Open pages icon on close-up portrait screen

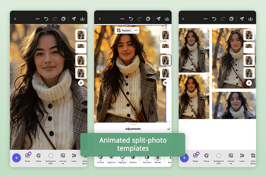coord(63,19)
